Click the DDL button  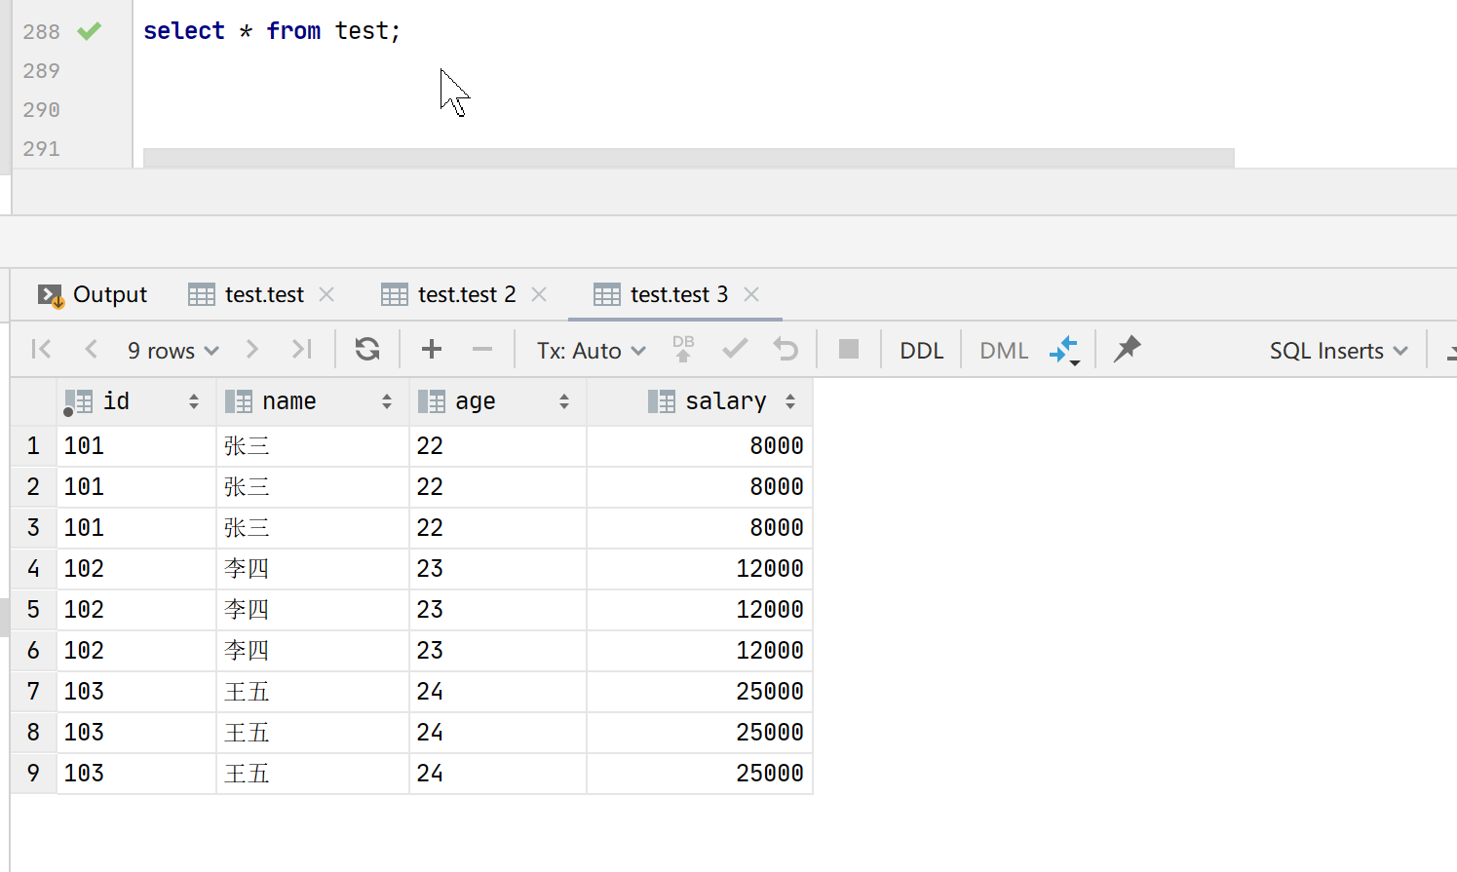(921, 351)
